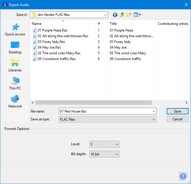Expand the Save in folder dropdown
The image size is (191, 184).
click(105, 15)
